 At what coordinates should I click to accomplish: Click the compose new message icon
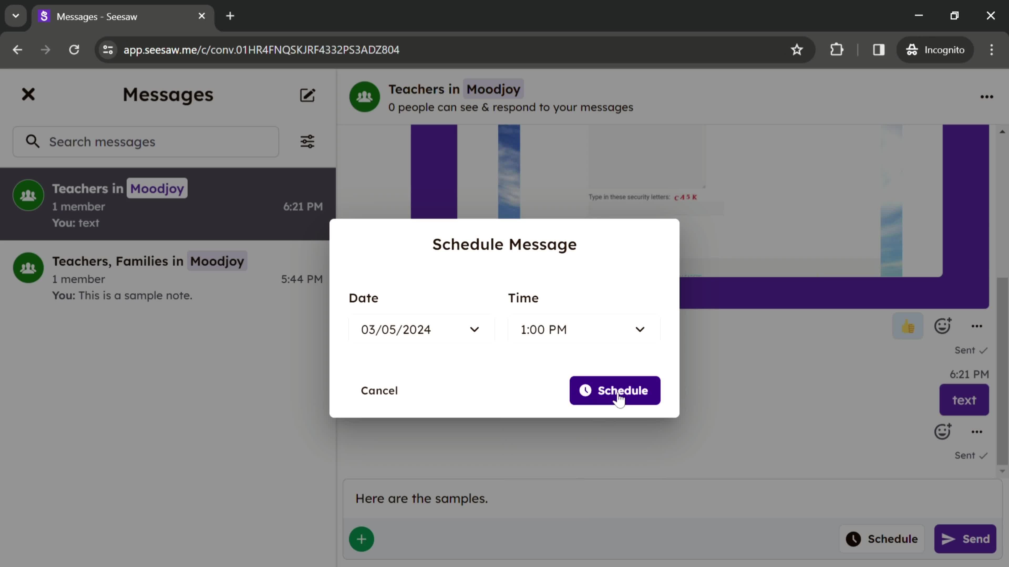coord(308,95)
